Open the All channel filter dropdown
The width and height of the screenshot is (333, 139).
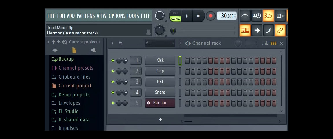(x=160, y=43)
